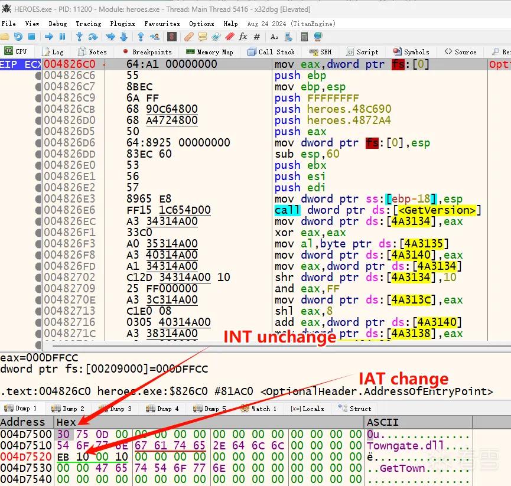
Task: Open the Debug menu
Action: pyautogui.click(x=58, y=24)
